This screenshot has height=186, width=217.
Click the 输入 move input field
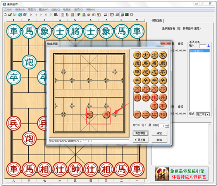203,46
